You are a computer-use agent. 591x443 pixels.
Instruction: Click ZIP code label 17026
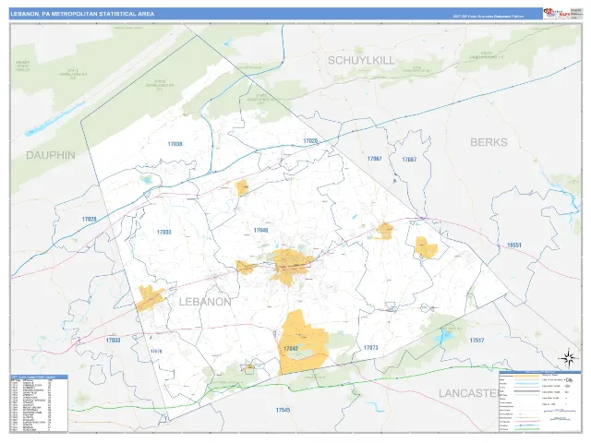coord(310,141)
